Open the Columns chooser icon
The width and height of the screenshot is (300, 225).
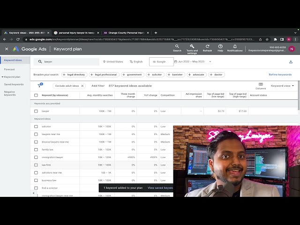[261, 86]
